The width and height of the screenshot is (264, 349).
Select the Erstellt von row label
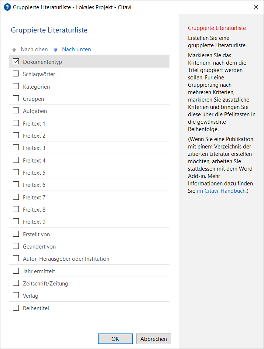coord(36,235)
